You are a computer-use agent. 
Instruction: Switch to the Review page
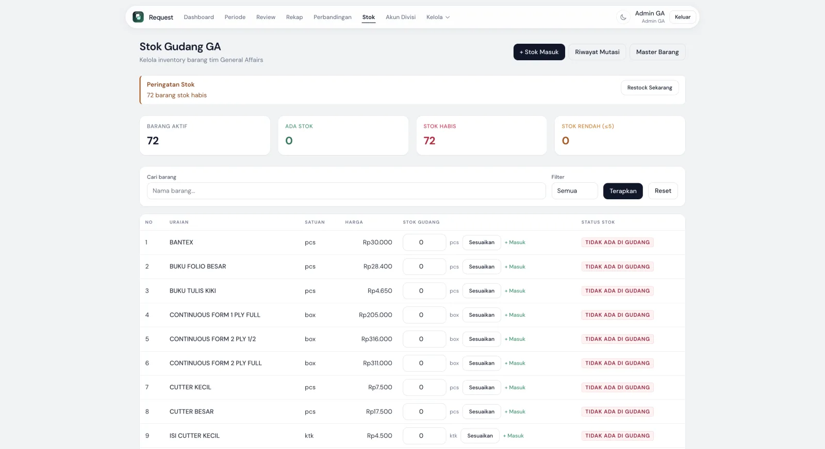pos(266,17)
